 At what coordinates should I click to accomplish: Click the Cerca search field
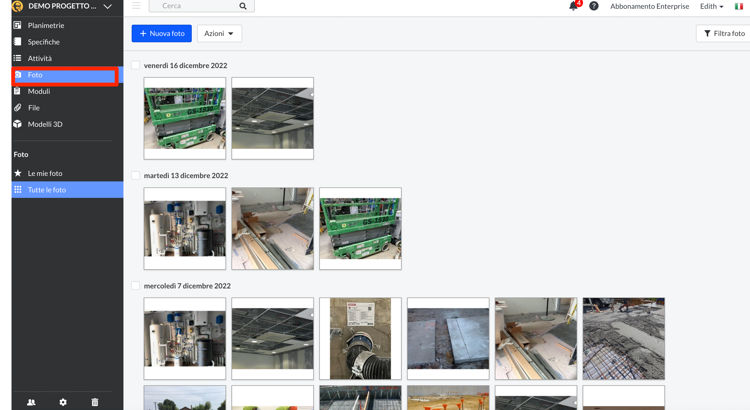tap(201, 6)
